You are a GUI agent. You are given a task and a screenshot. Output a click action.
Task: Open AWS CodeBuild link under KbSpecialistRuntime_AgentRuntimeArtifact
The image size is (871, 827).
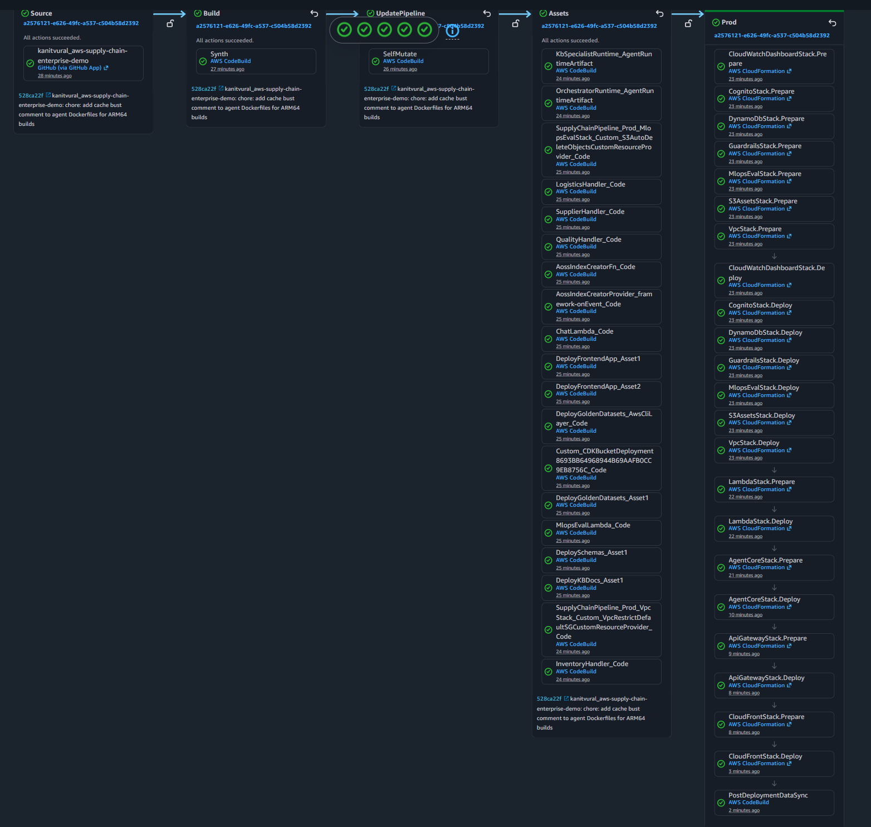(576, 71)
